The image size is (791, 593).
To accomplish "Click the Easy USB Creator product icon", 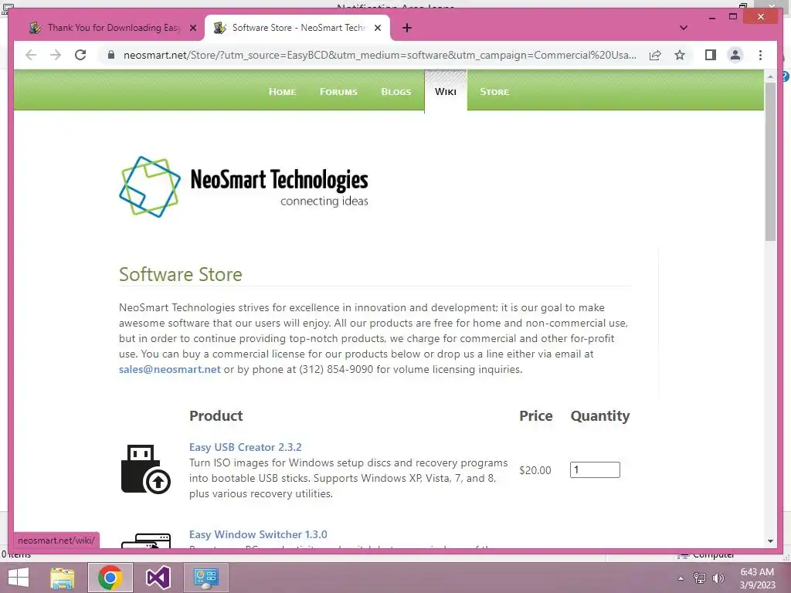I will point(146,469).
